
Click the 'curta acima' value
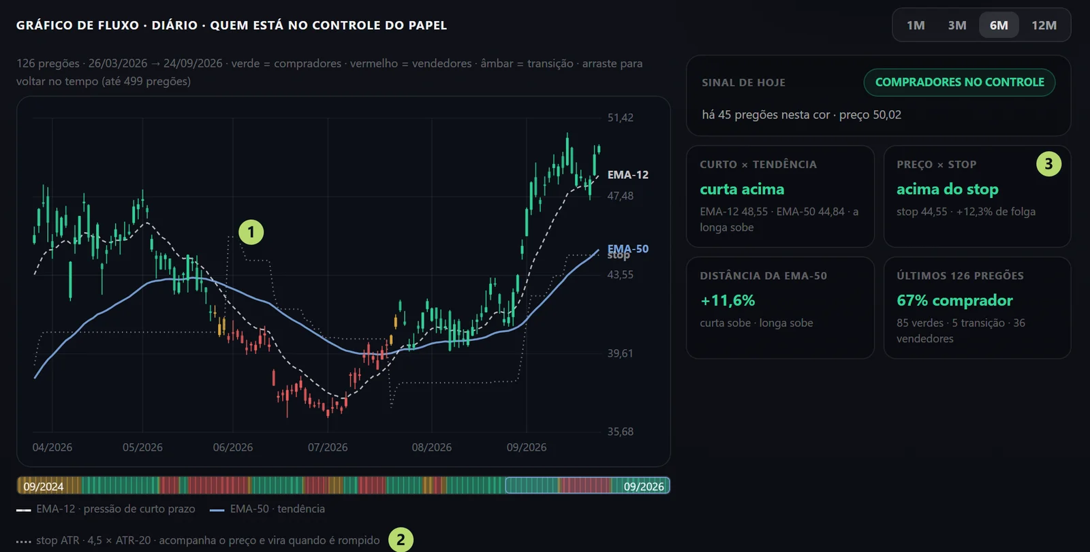(742, 189)
